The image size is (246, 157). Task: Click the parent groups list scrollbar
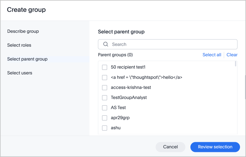236,64
